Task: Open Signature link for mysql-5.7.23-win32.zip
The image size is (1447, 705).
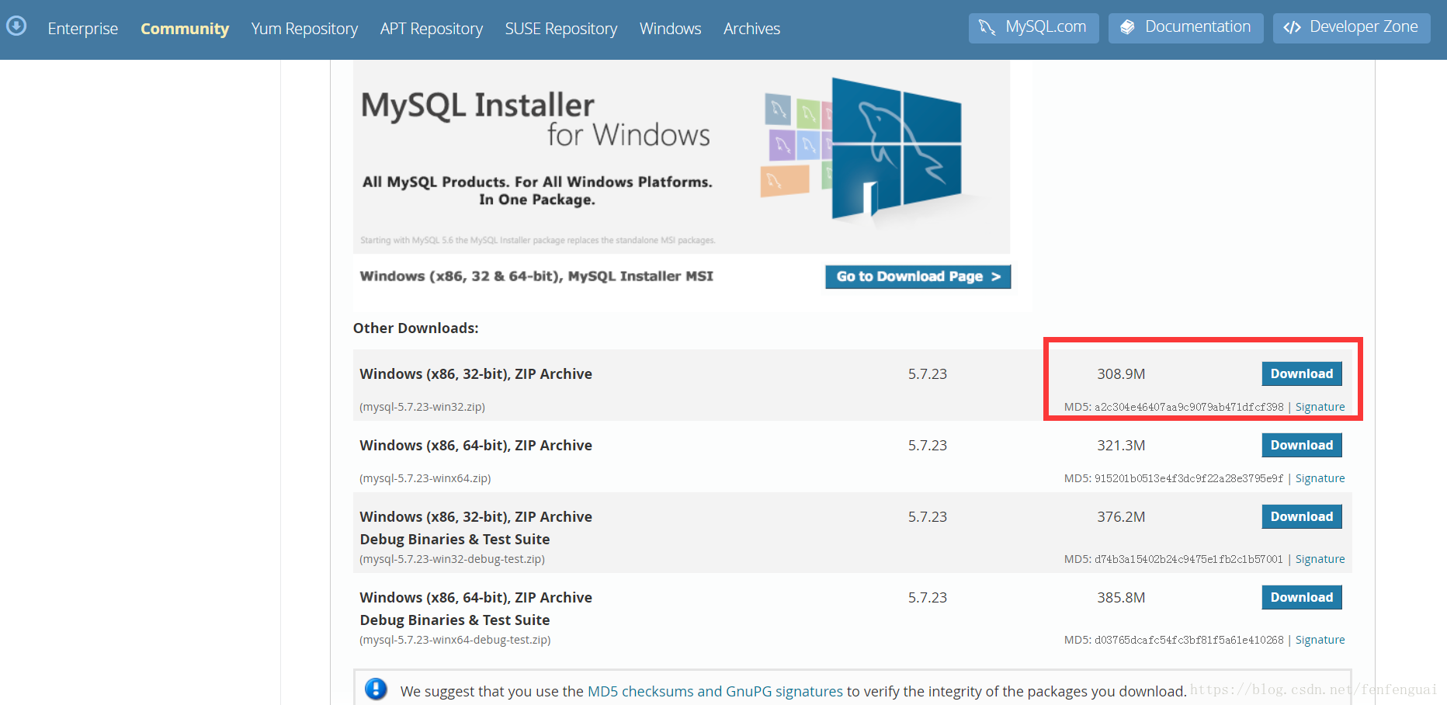Action: 1320,407
